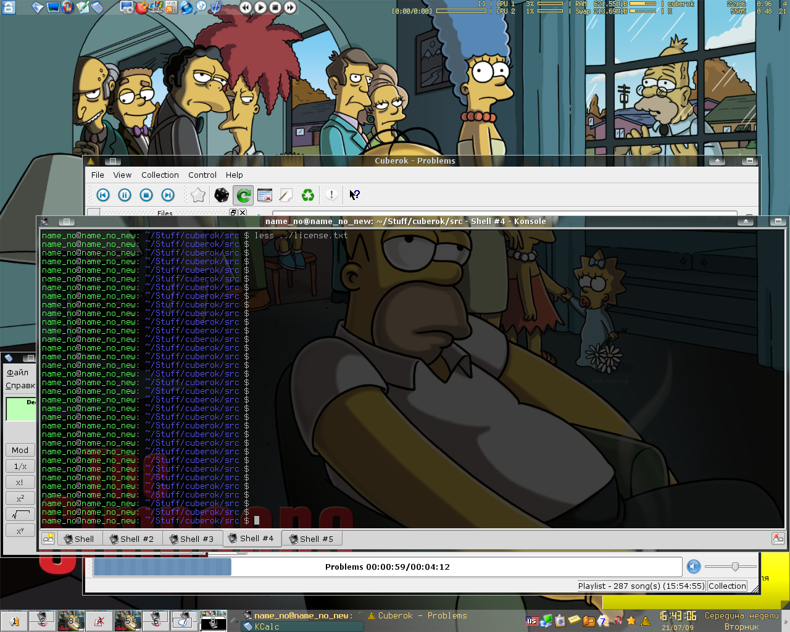Click the 1/x button in KCalc

[20, 466]
